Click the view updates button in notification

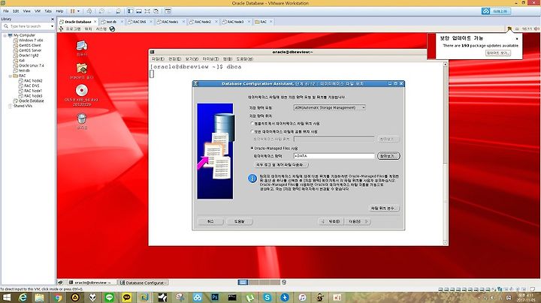tap(498, 53)
